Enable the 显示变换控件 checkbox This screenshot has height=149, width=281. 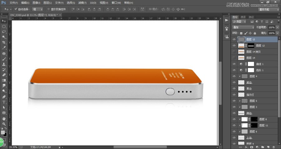[x=48, y=9]
